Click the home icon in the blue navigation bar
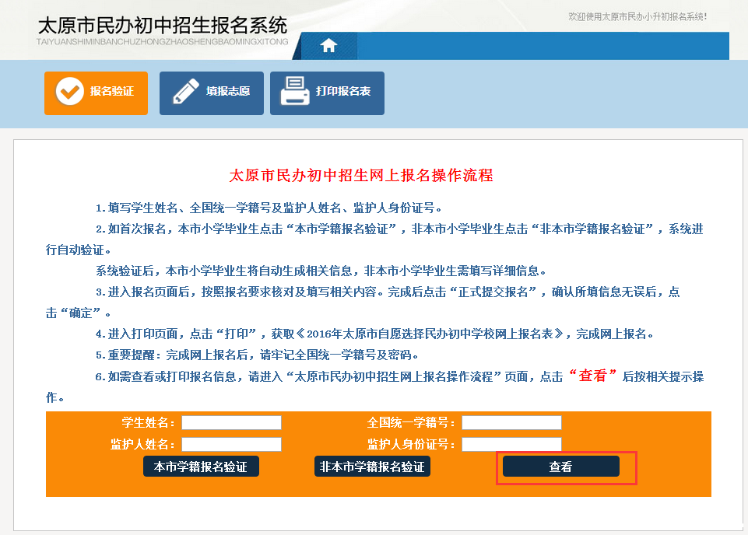 tap(328, 45)
